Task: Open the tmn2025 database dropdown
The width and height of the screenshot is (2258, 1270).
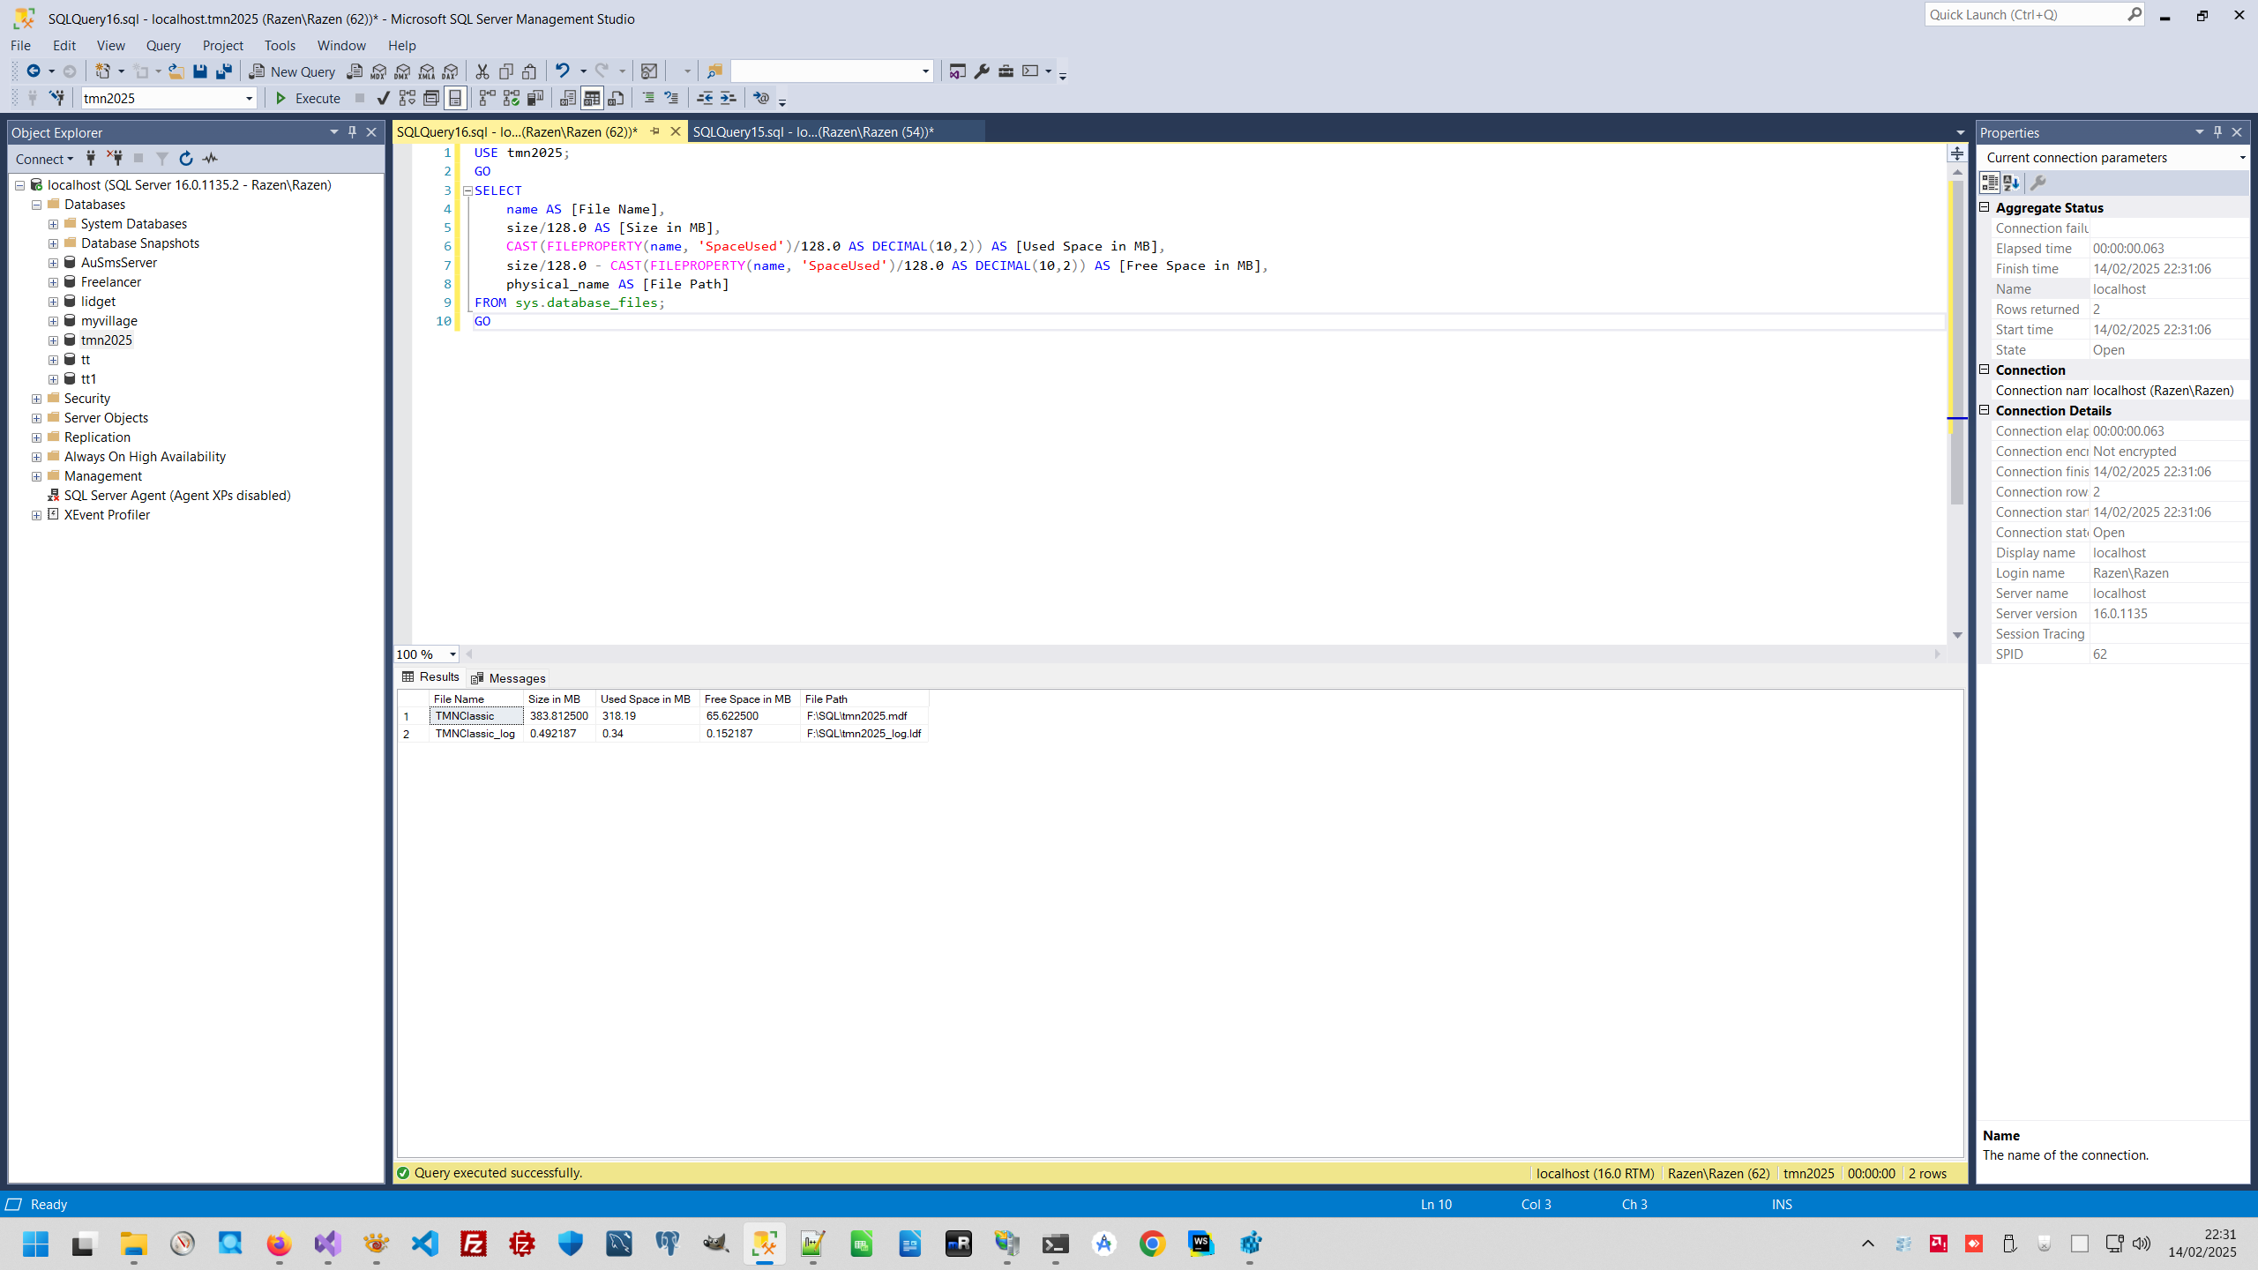Action: click(249, 98)
